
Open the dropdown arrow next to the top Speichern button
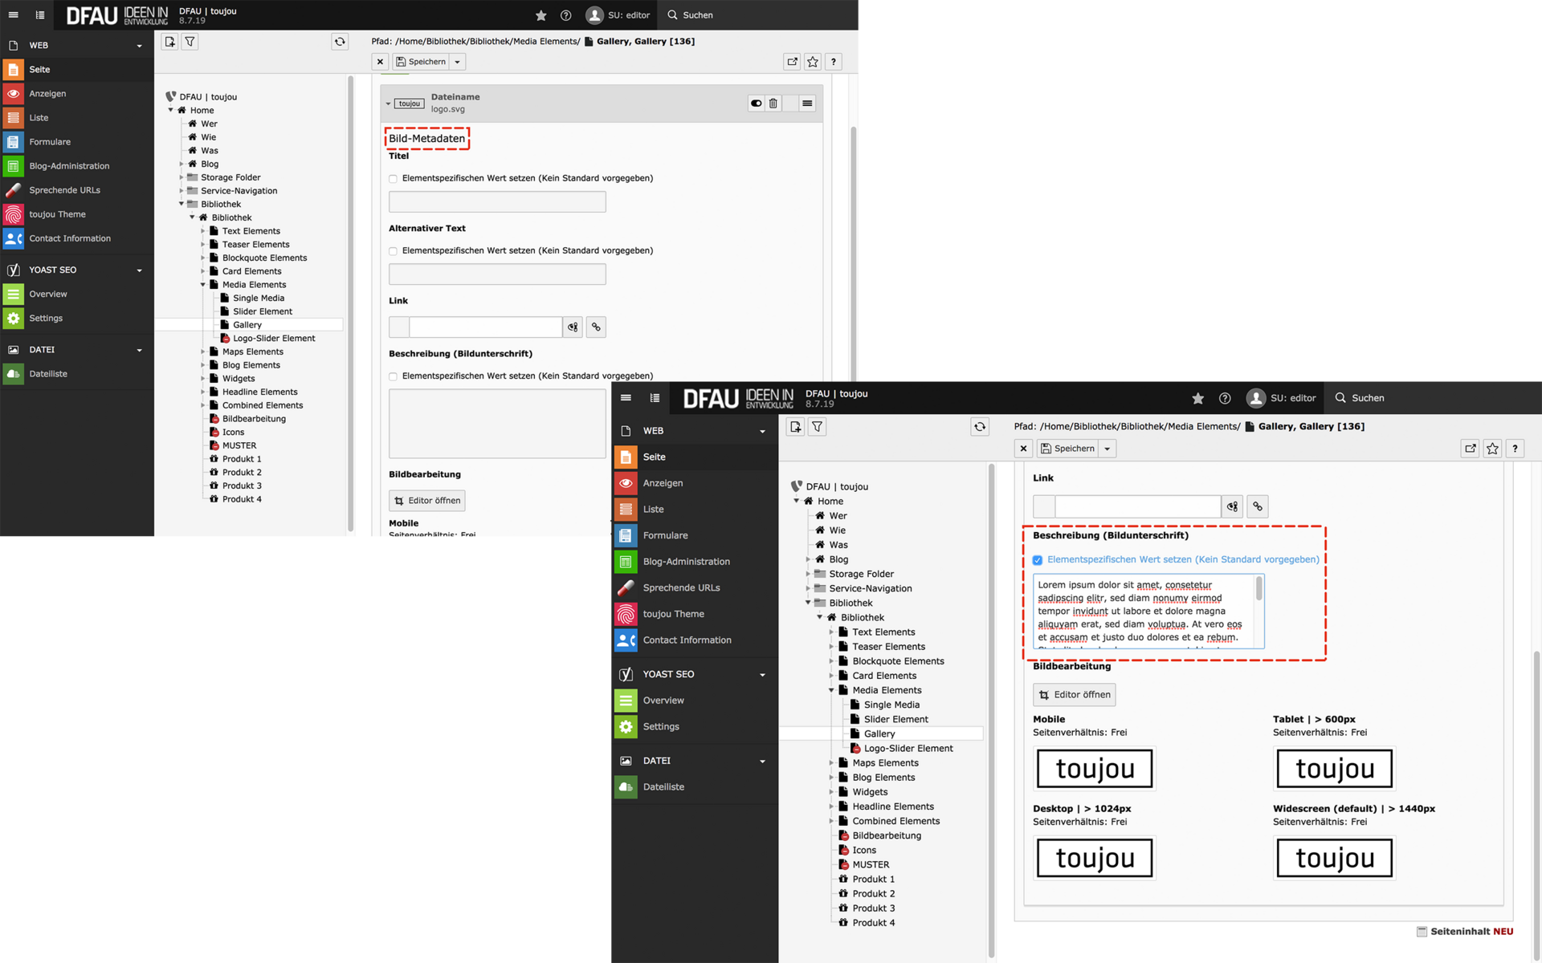pos(457,62)
